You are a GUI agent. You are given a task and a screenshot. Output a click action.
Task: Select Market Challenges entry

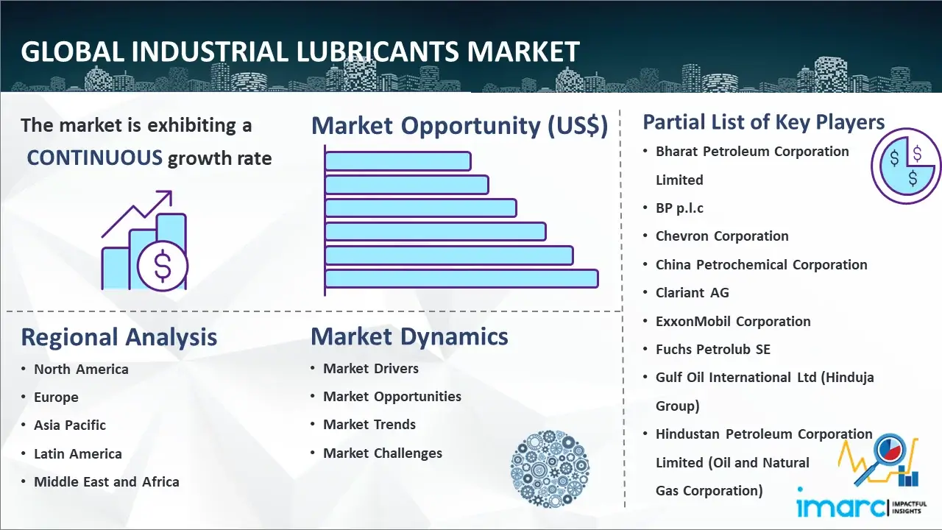[x=382, y=453]
